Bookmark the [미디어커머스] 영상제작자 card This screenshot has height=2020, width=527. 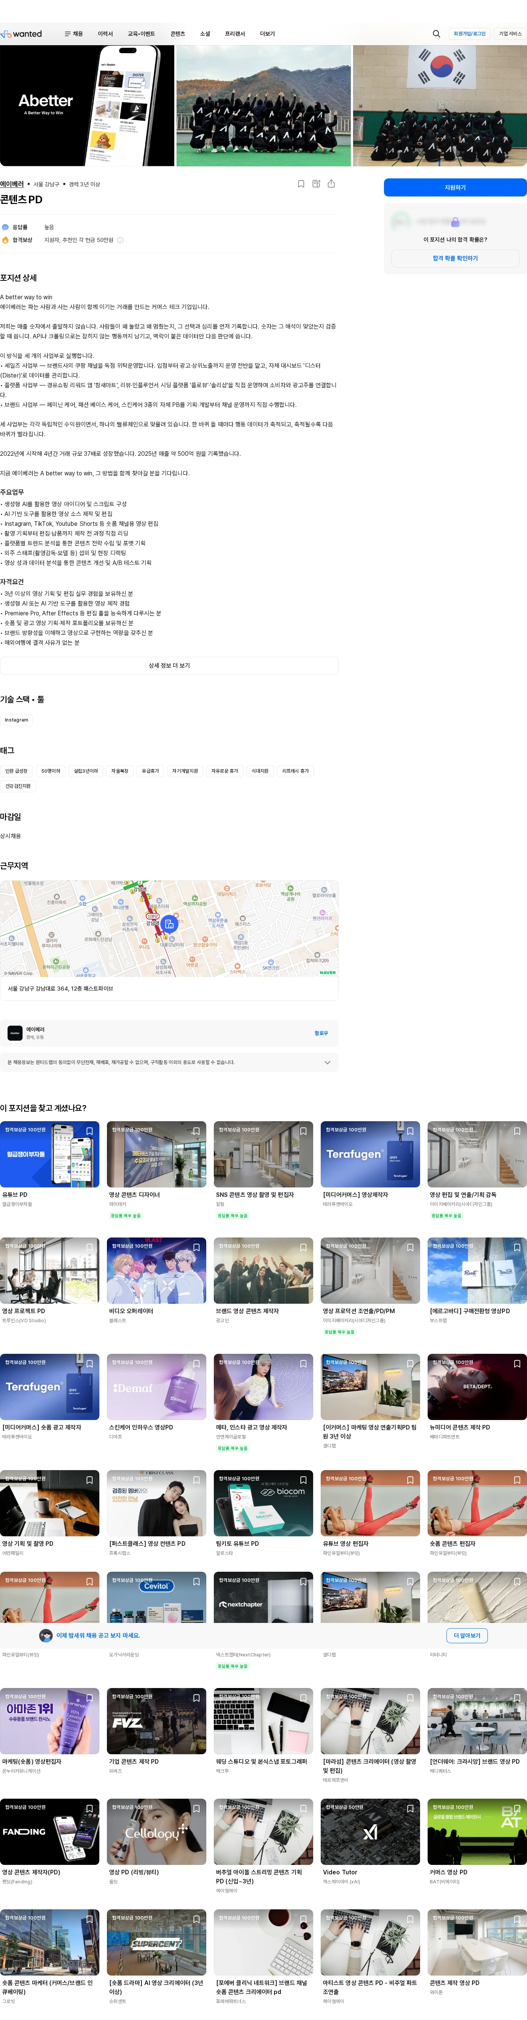tap(410, 1131)
